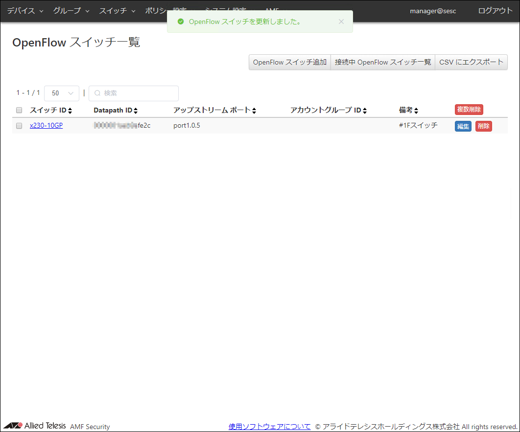Open the スイッチ menu
The height and width of the screenshot is (432, 520).
(x=117, y=11)
